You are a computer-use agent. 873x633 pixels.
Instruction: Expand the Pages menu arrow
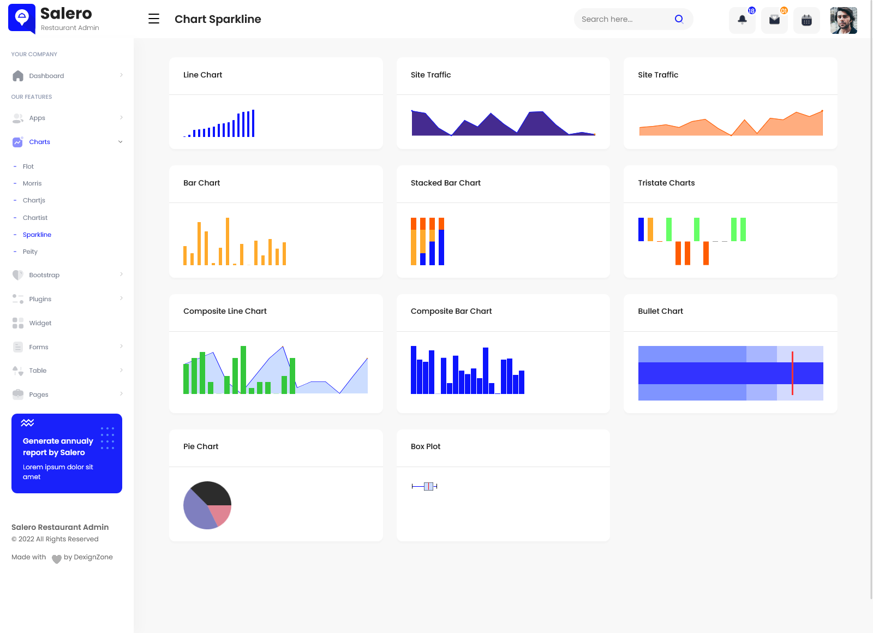click(121, 394)
